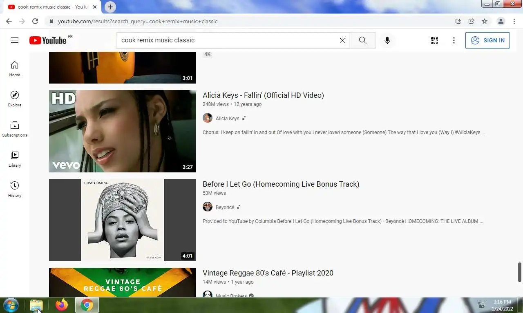
Task: Open a new browser tab
Action: [x=110, y=7]
